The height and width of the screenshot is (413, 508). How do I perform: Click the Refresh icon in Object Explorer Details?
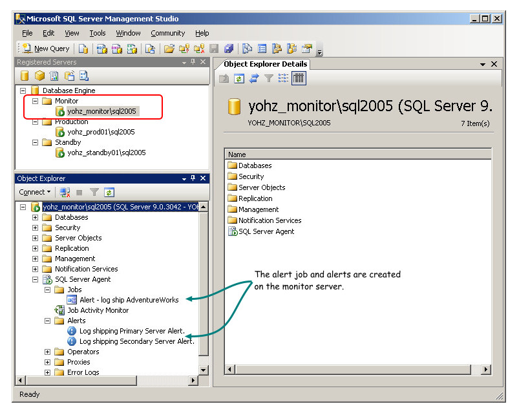(x=238, y=78)
